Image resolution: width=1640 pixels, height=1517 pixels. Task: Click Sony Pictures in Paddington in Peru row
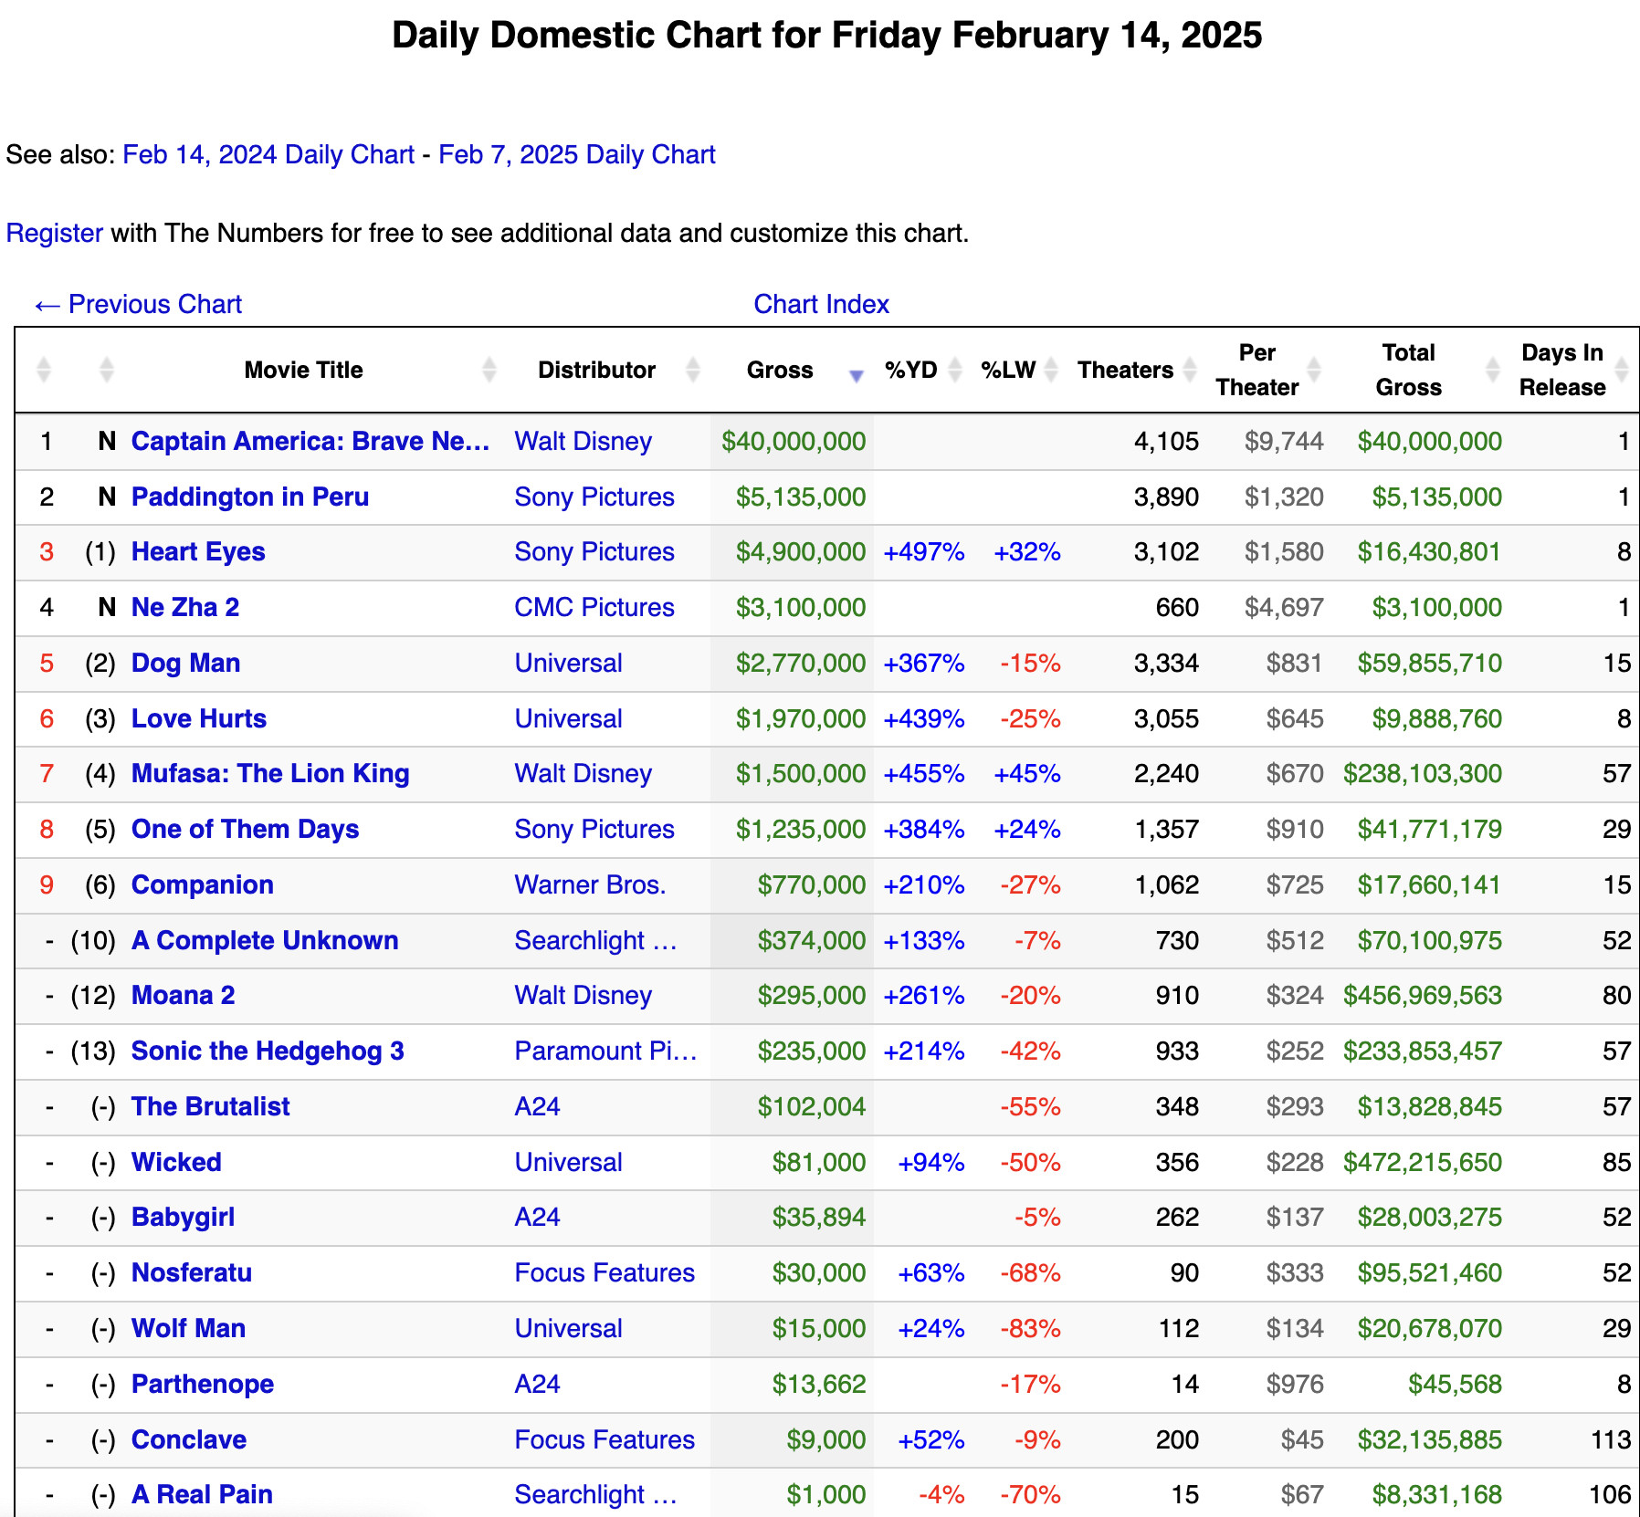pyautogui.click(x=594, y=497)
